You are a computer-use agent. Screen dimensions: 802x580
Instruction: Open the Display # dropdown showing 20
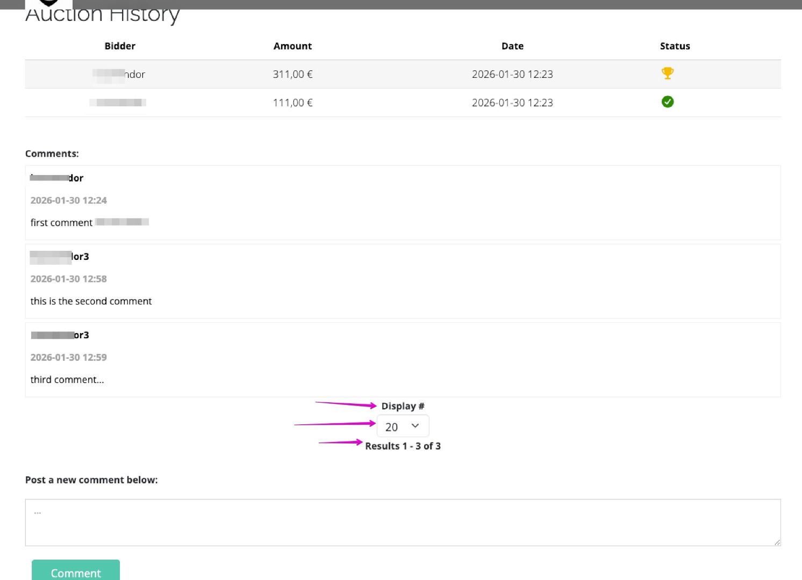pyautogui.click(x=403, y=426)
